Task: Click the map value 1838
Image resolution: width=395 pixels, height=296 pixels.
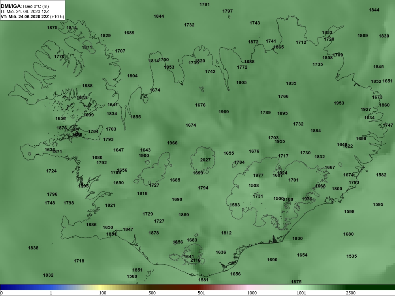Action: [33, 248]
